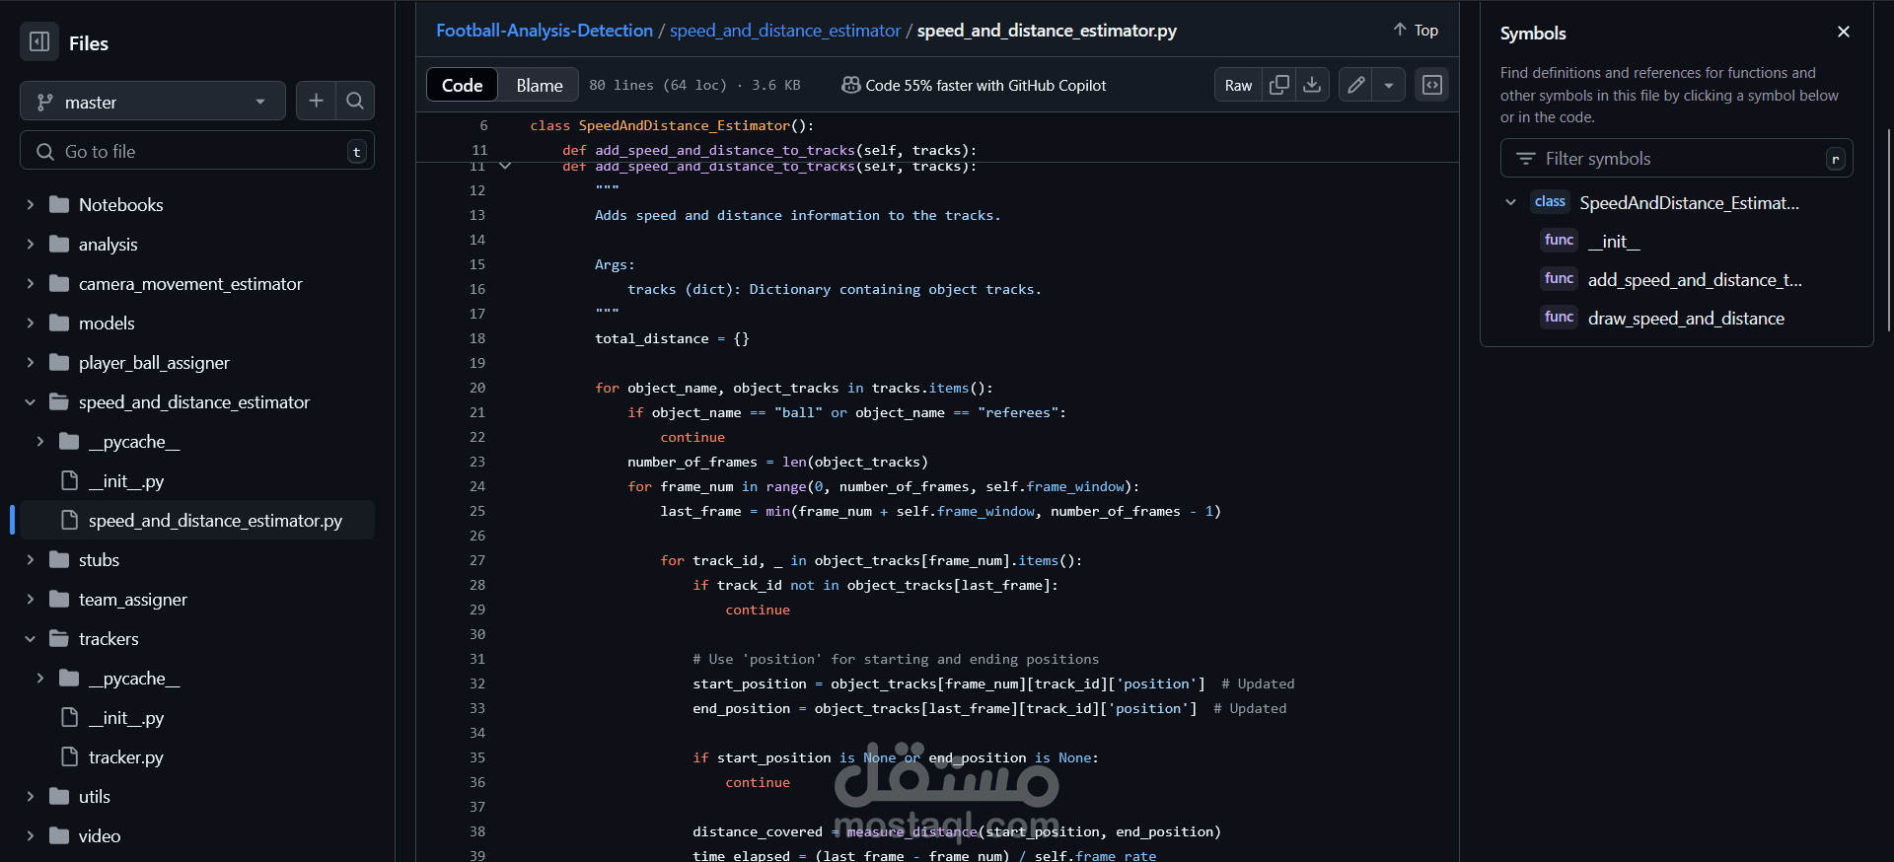
Task: Click sticky header line class SpeedAndDistance_Estimator
Action: pyautogui.click(x=672, y=125)
